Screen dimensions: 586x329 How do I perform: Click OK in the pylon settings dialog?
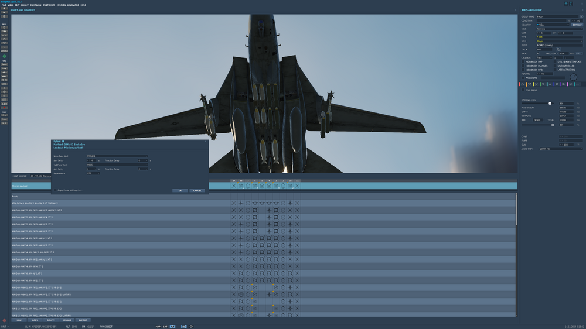tap(180, 190)
